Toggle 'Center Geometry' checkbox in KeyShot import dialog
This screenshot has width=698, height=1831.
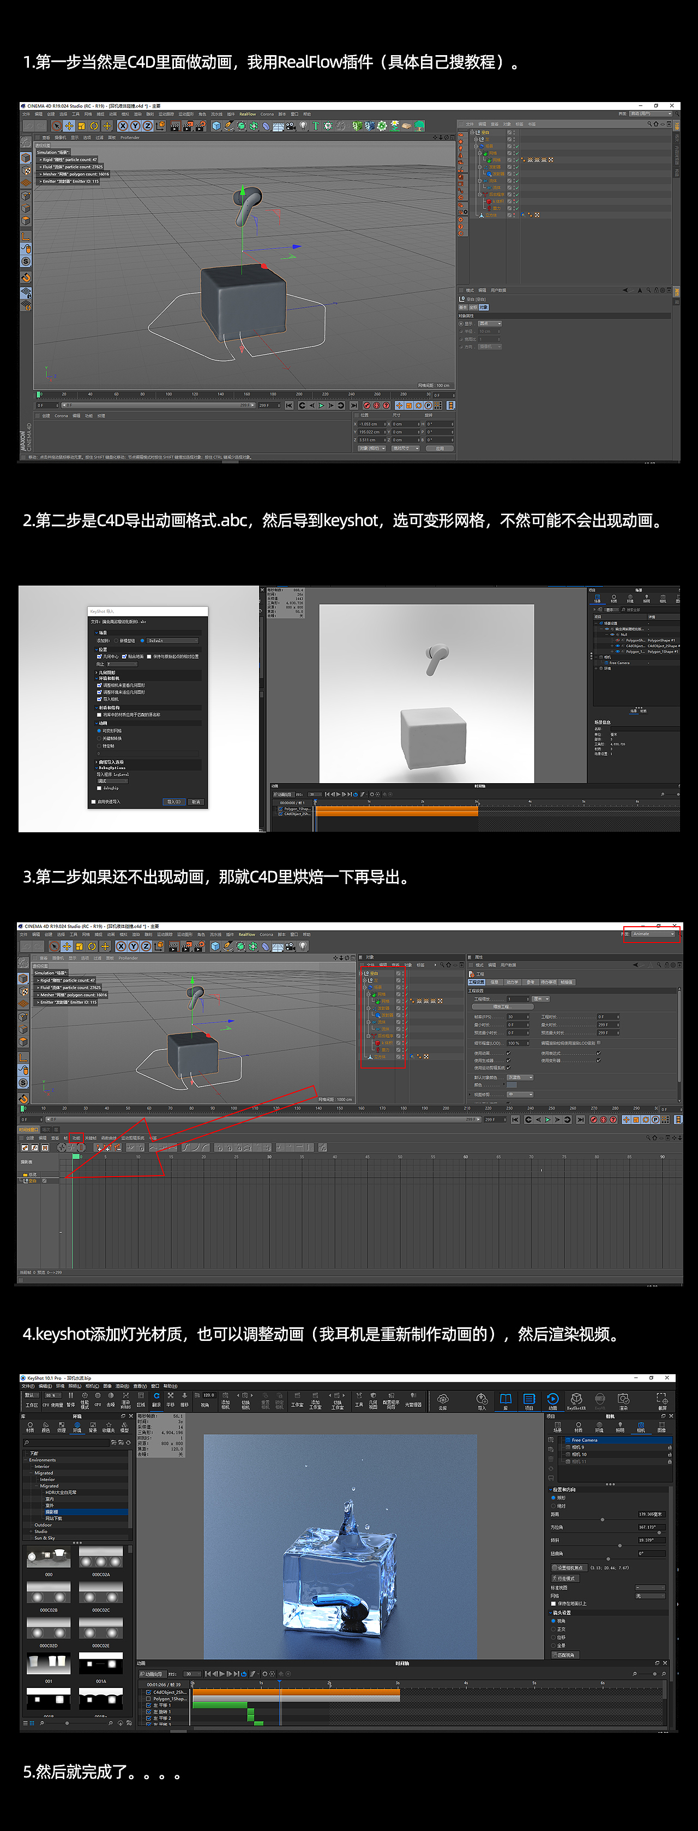(99, 657)
